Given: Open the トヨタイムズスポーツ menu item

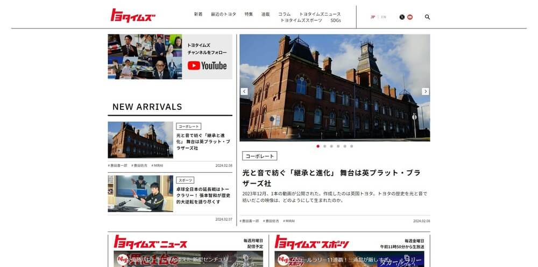Looking at the screenshot, I should pos(301,20).
